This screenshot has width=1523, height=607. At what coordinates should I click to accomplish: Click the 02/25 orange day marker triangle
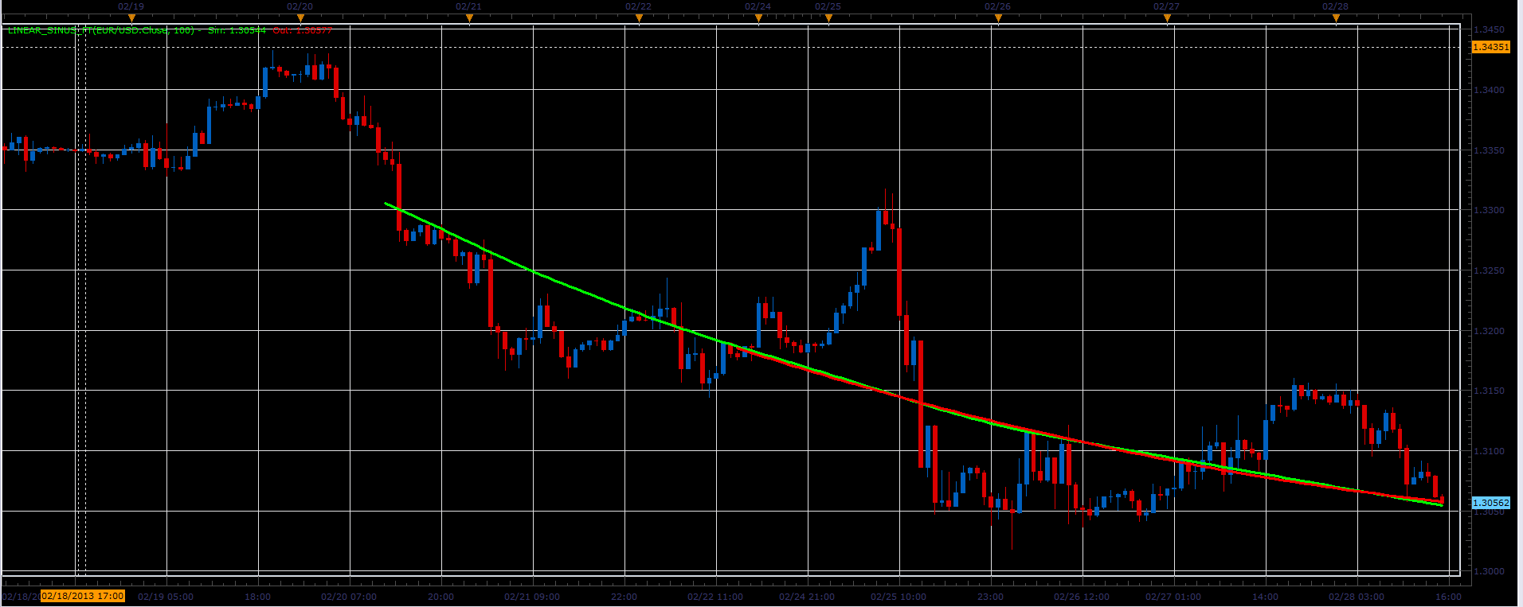pos(828,18)
